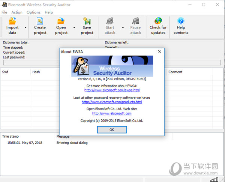Click the signal strength icon in status bar
This screenshot has width=225, height=182.
click(214, 179)
